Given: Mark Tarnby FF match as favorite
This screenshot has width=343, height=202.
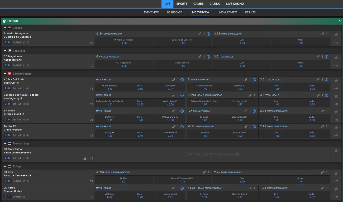Looking at the screenshot, I should (x=336, y=127).
